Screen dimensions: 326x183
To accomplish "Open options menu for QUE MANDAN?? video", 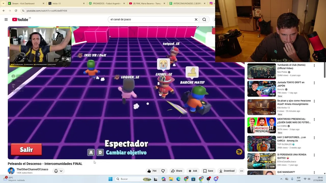I will tap(314, 173).
